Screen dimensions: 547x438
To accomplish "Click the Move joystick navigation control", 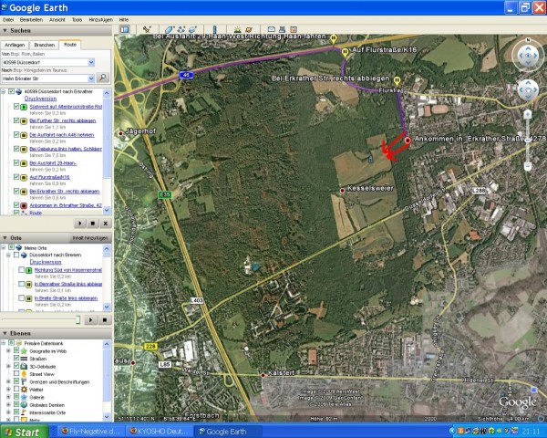I will tap(528, 90).
